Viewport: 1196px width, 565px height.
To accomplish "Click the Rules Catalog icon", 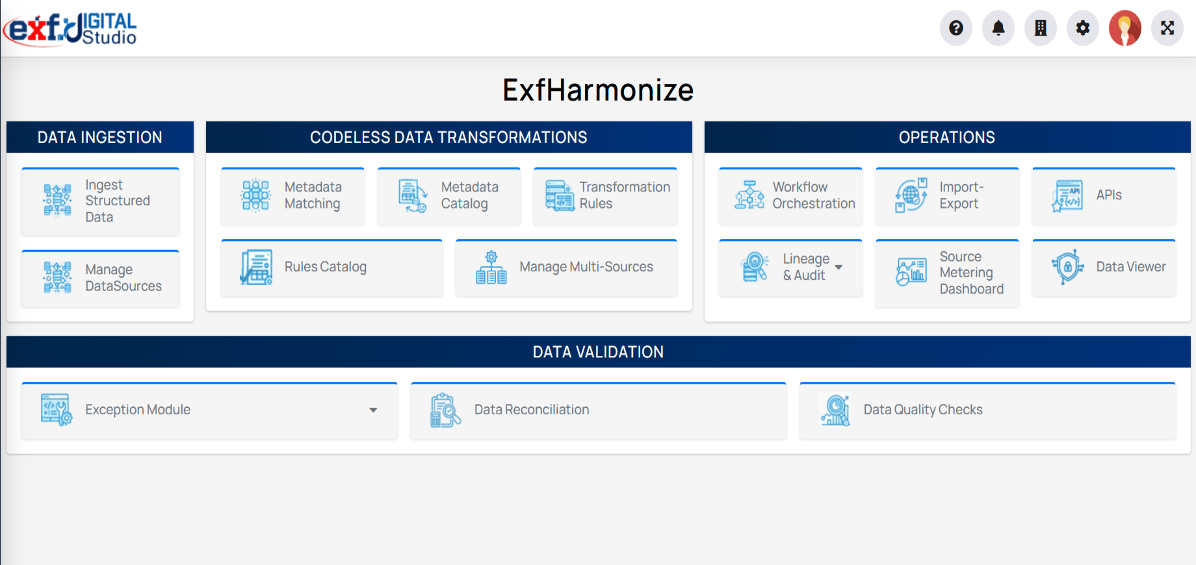I will click(256, 267).
